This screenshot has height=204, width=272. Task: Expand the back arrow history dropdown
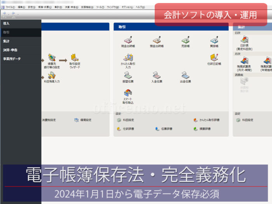click(x=9, y=14)
